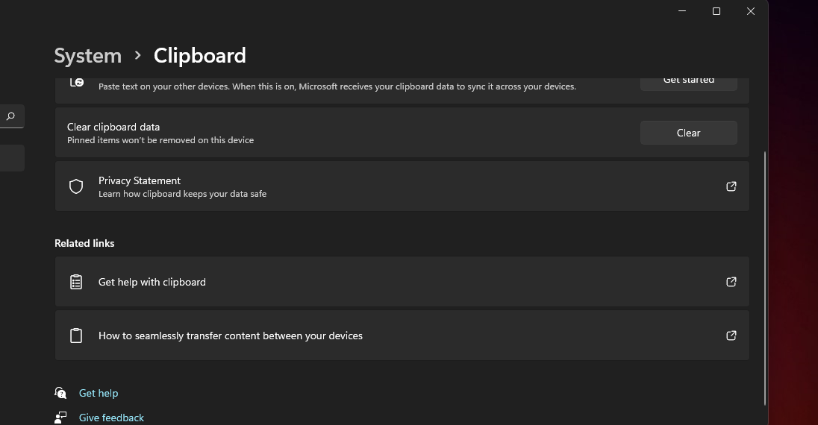Click clipboard icon beside seamless transfer row
818x425 pixels.
76,336
